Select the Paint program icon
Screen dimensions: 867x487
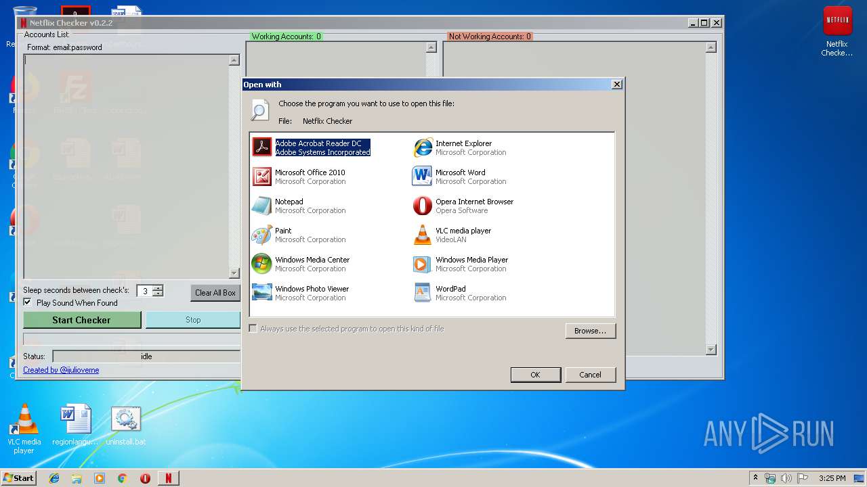pyautogui.click(x=262, y=235)
